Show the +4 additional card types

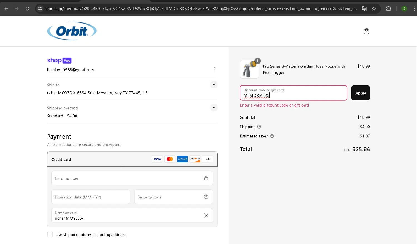tap(207, 159)
